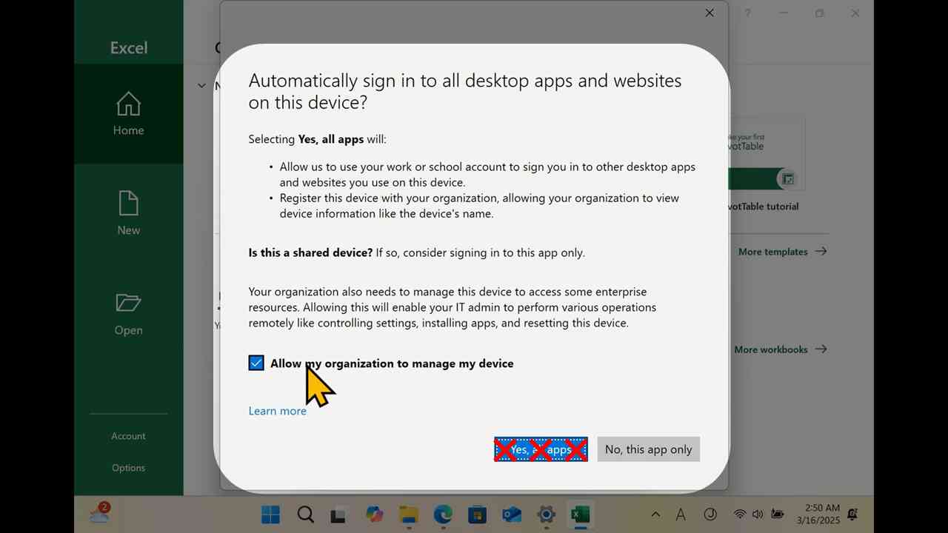Image resolution: width=948 pixels, height=533 pixels.
Task: Open File Explorer from taskbar
Action: pyautogui.click(x=409, y=514)
